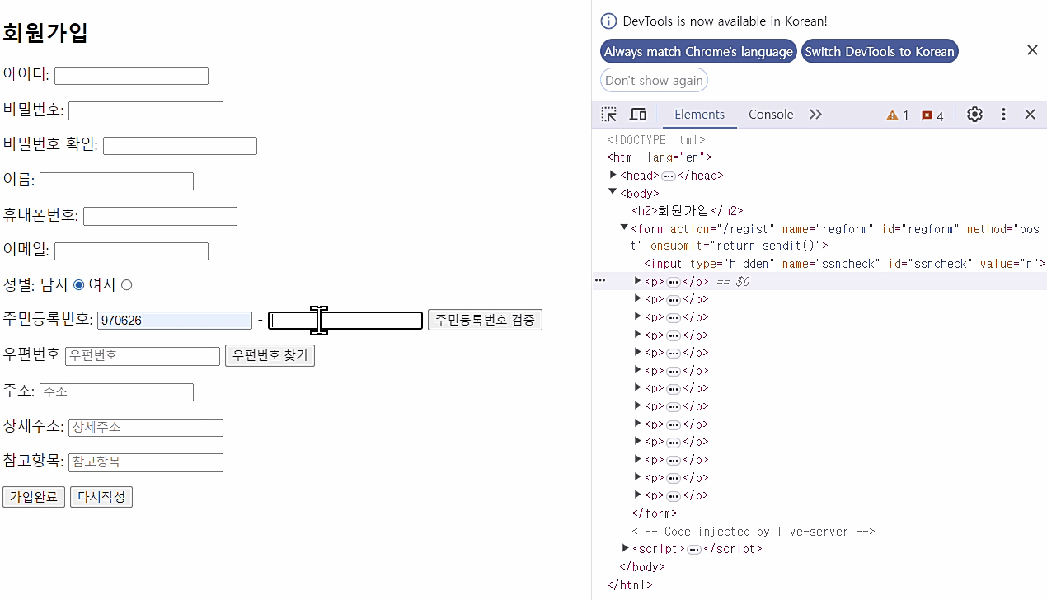Focus the 주소 input field
1047x600 pixels.
[x=116, y=392]
